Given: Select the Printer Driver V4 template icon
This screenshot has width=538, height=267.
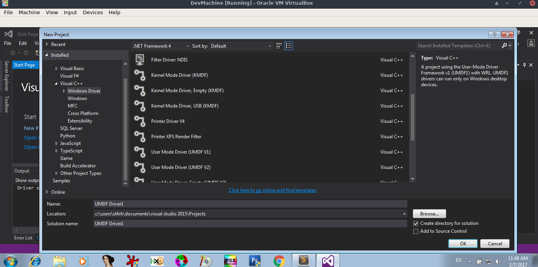Looking at the screenshot, I should click(139, 121).
